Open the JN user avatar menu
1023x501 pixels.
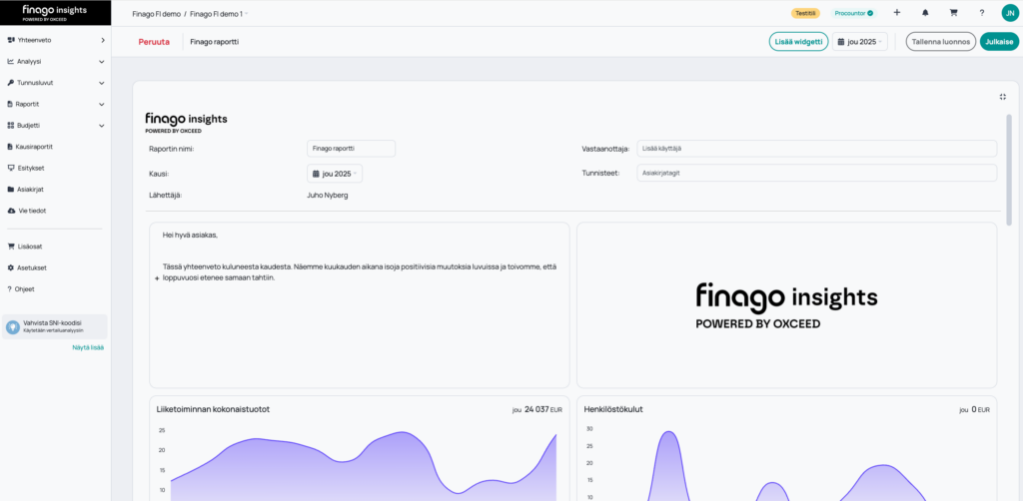(x=1010, y=12)
